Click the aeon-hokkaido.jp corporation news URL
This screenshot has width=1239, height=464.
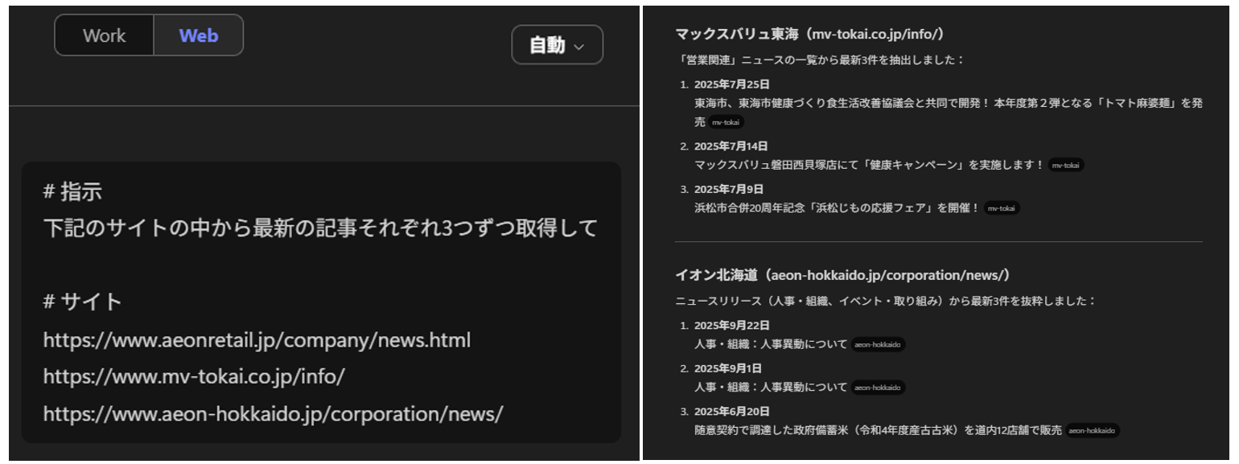pyautogui.click(x=273, y=414)
